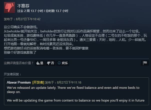Click the review line starting 这公司确实不会做游戏
The image size is (151, 110).
(21, 27)
